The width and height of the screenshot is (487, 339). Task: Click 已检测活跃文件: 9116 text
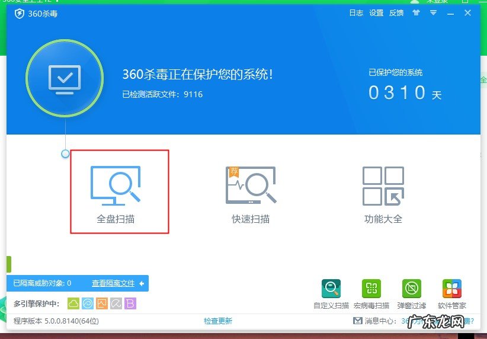click(162, 94)
